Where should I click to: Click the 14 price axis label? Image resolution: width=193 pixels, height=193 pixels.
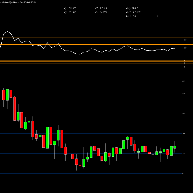[183, 154]
